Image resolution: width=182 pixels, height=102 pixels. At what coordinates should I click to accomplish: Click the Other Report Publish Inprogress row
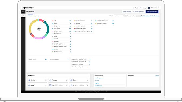click(x=83, y=31)
